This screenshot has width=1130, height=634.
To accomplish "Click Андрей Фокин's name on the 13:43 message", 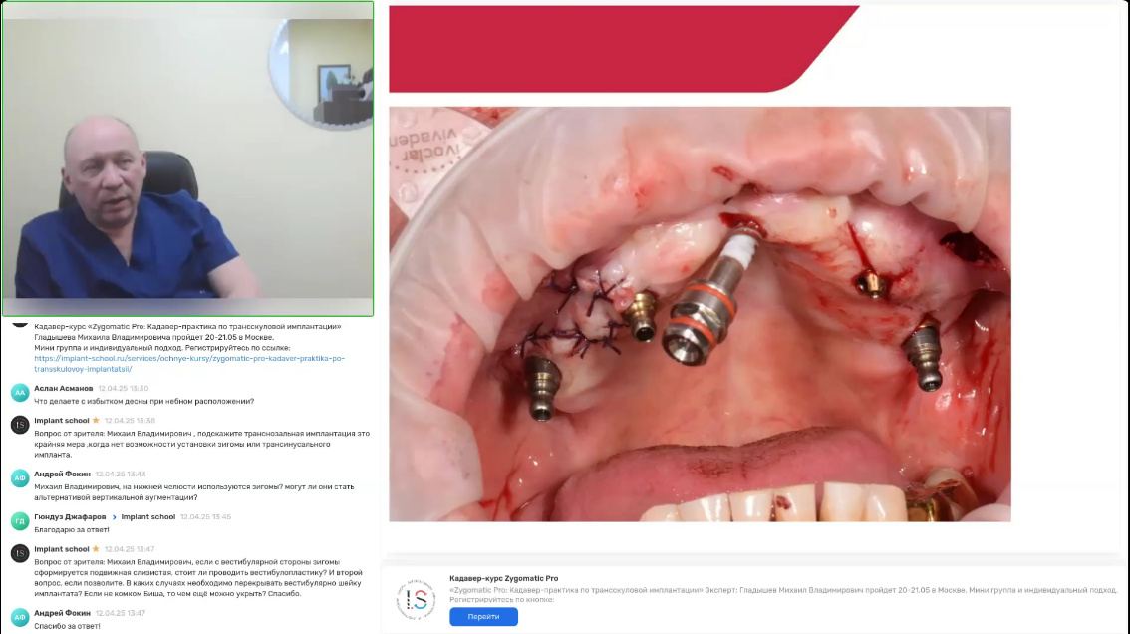I will pyautogui.click(x=62, y=474).
